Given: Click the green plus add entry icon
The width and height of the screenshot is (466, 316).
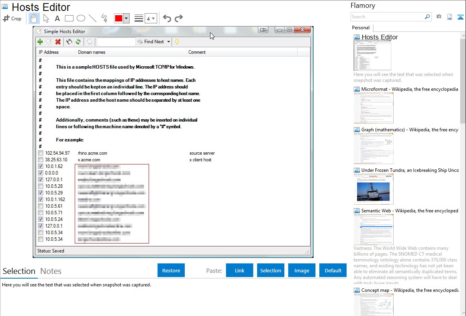Looking at the screenshot, I should (40, 42).
